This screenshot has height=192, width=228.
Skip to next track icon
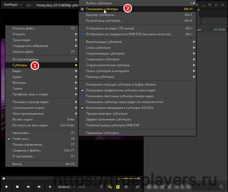coord(39,187)
